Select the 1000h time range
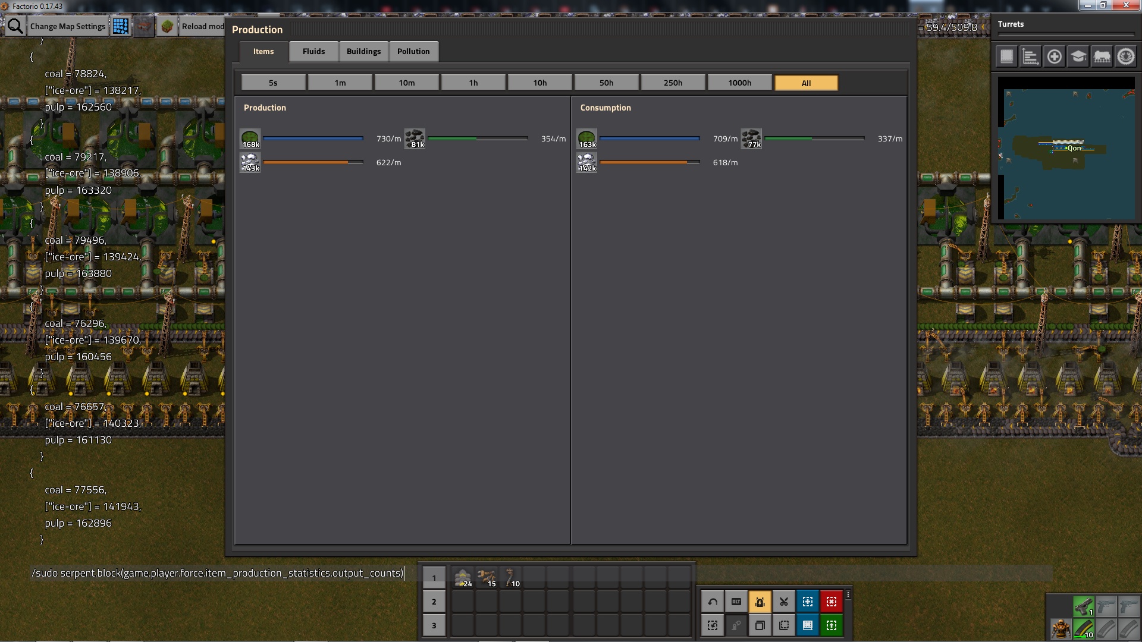 pyautogui.click(x=740, y=83)
